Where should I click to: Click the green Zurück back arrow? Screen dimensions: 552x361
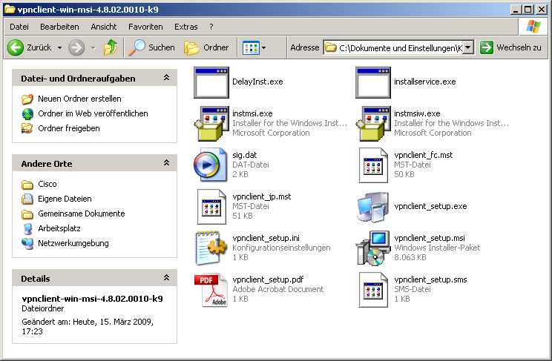click(16, 47)
